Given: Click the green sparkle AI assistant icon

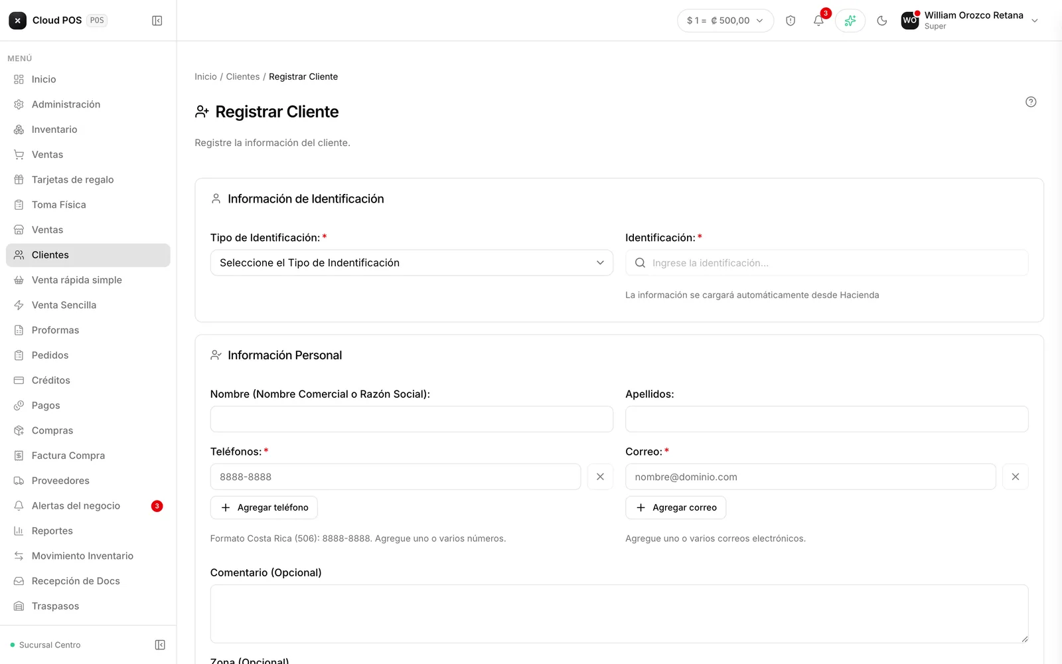Looking at the screenshot, I should coord(850,21).
